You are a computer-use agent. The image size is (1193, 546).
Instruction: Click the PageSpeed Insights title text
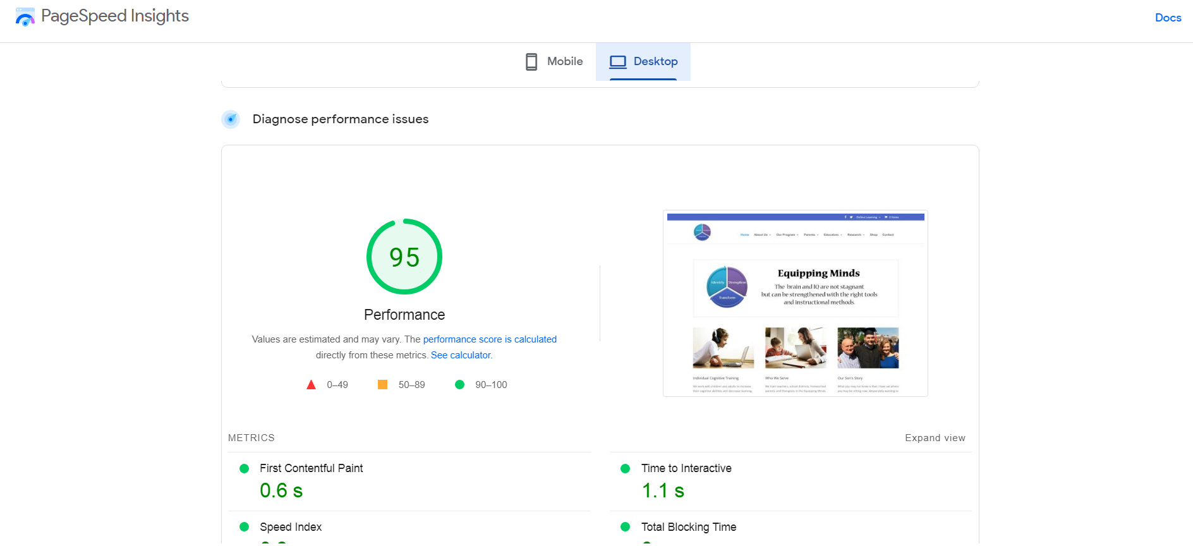coord(115,16)
